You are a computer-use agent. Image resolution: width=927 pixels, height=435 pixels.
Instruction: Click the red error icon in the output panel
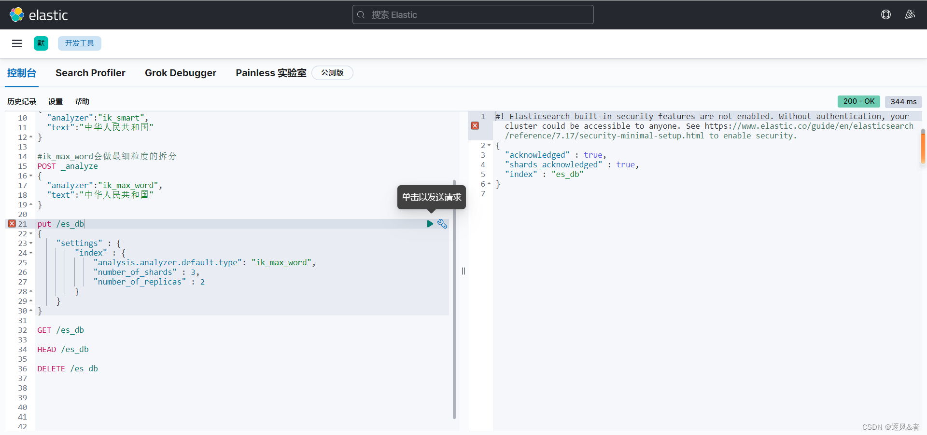point(475,125)
